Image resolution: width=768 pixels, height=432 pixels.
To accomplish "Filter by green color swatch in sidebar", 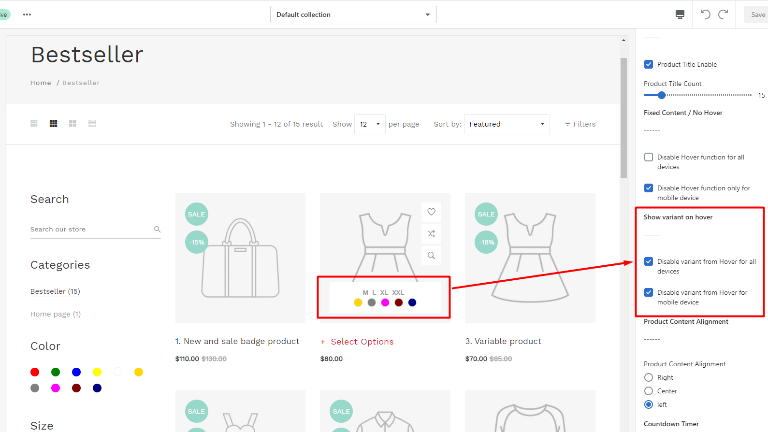I will pyautogui.click(x=56, y=372).
